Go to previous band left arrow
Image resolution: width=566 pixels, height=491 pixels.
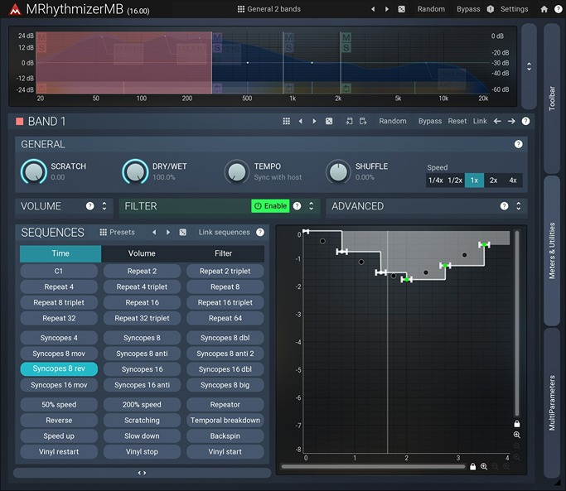(x=497, y=121)
